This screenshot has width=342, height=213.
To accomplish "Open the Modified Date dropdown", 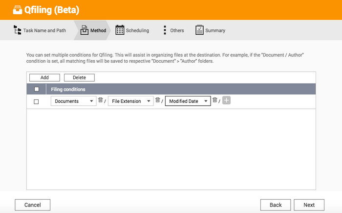I will click(x=188, y=101).
